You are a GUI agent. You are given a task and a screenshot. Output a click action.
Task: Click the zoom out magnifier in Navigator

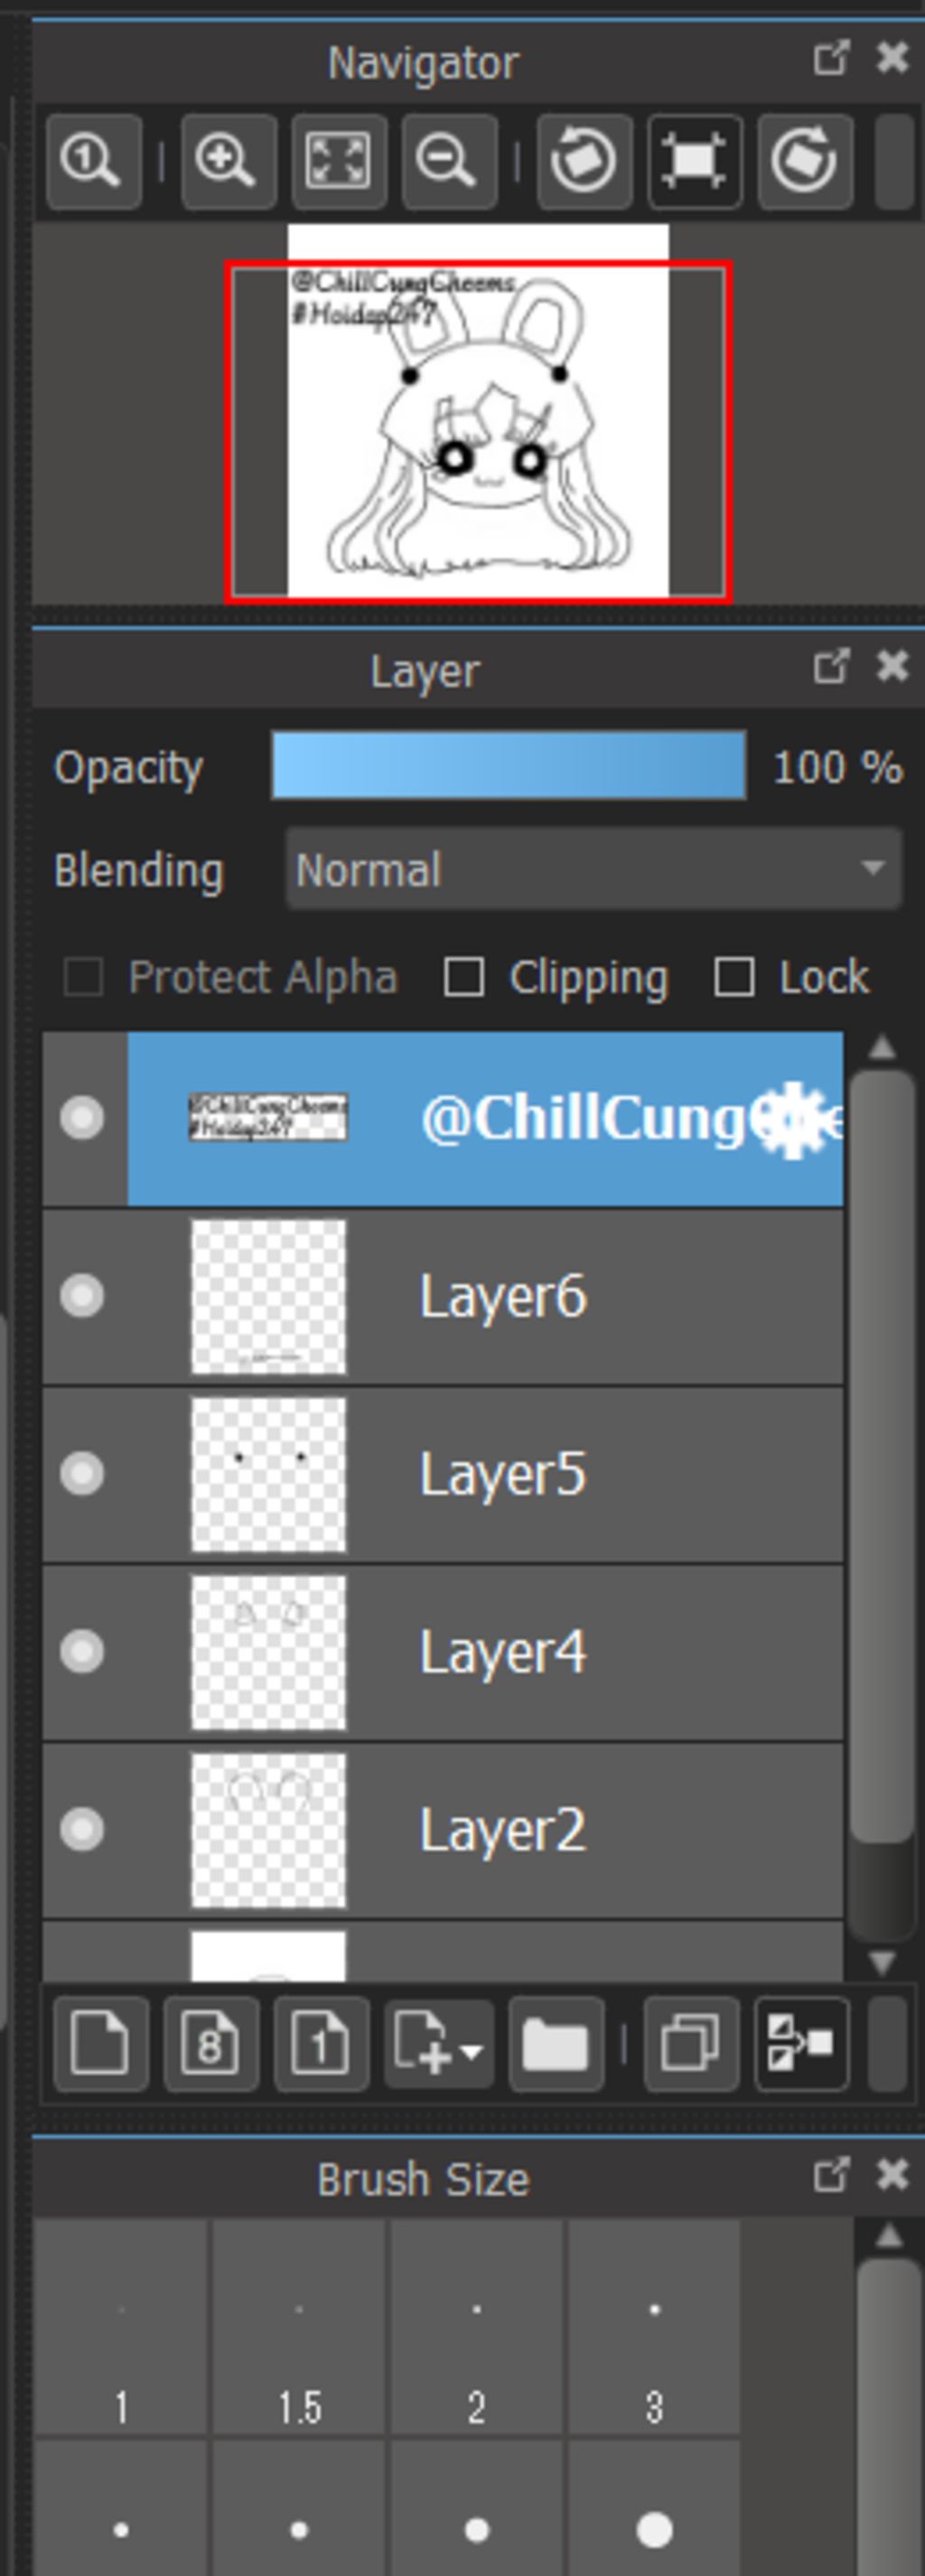449,161
